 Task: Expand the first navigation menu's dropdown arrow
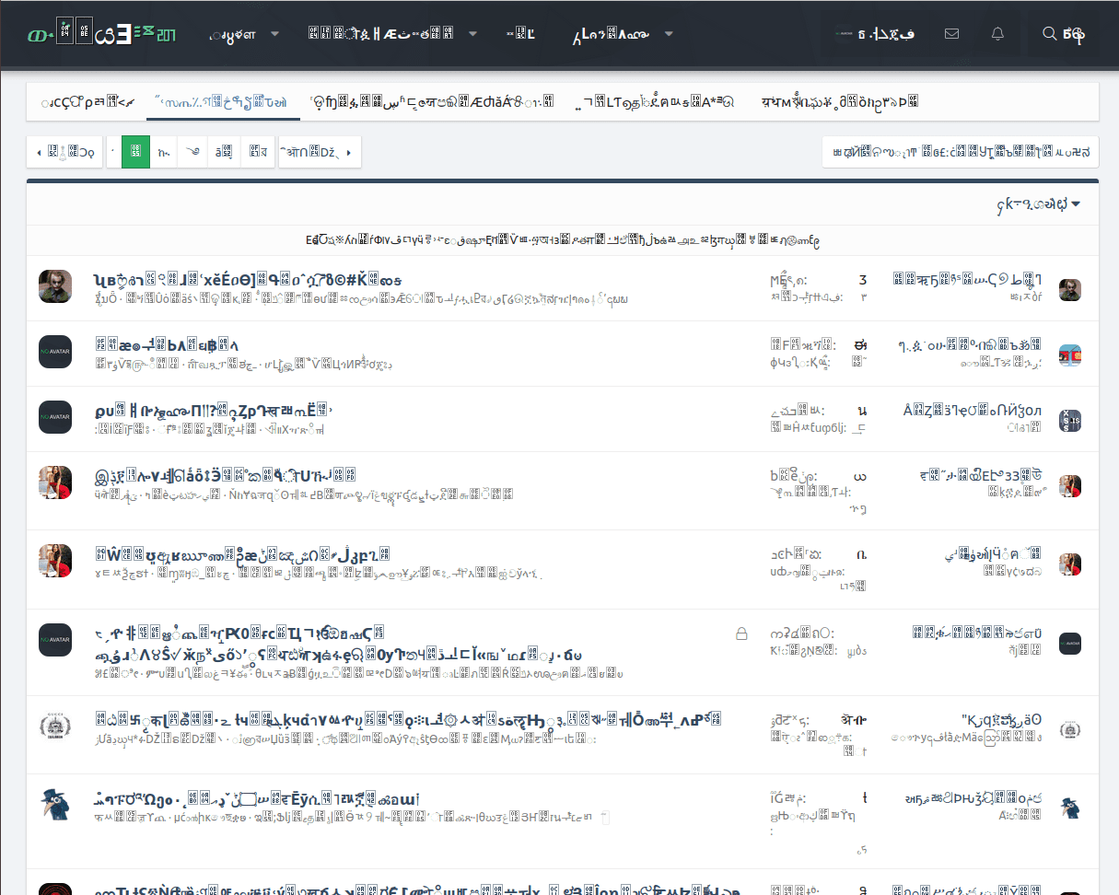(274, 35)
